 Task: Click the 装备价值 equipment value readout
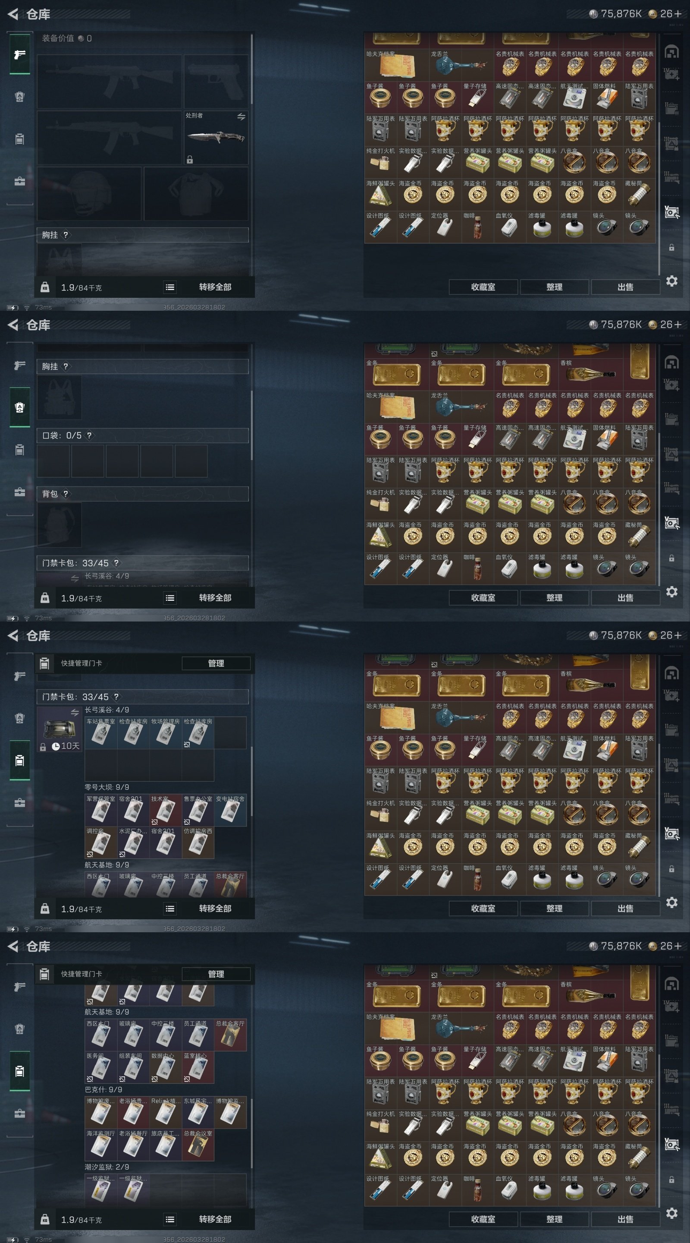66,38
